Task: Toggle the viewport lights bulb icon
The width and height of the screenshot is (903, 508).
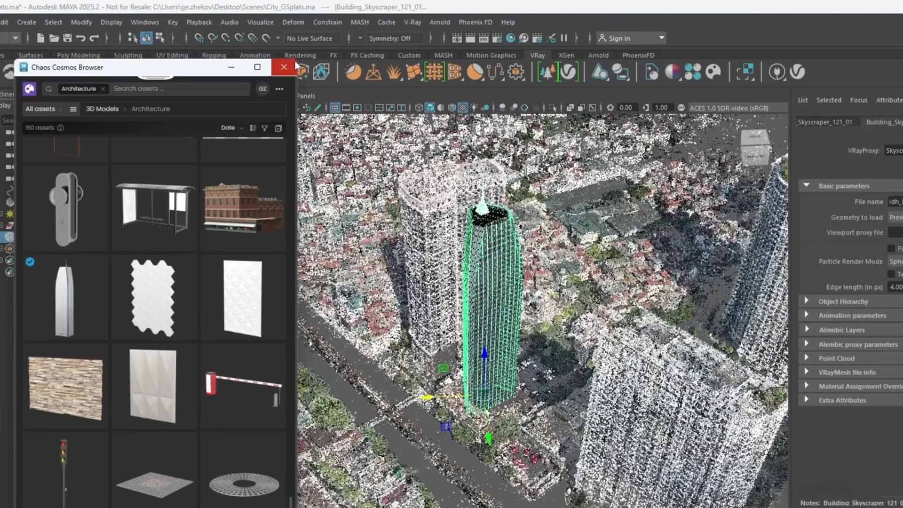Action: click(474, 108)
